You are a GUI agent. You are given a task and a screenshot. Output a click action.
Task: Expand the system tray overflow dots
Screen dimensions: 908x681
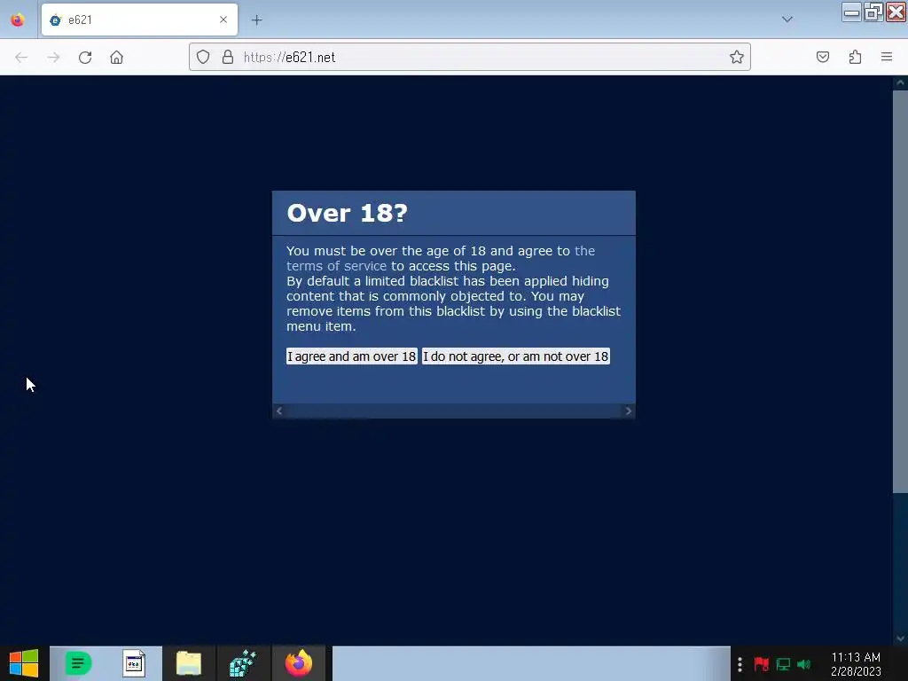740,664
